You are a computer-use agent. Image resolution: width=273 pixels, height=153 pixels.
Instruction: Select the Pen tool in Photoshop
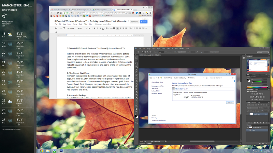point(136,97)
